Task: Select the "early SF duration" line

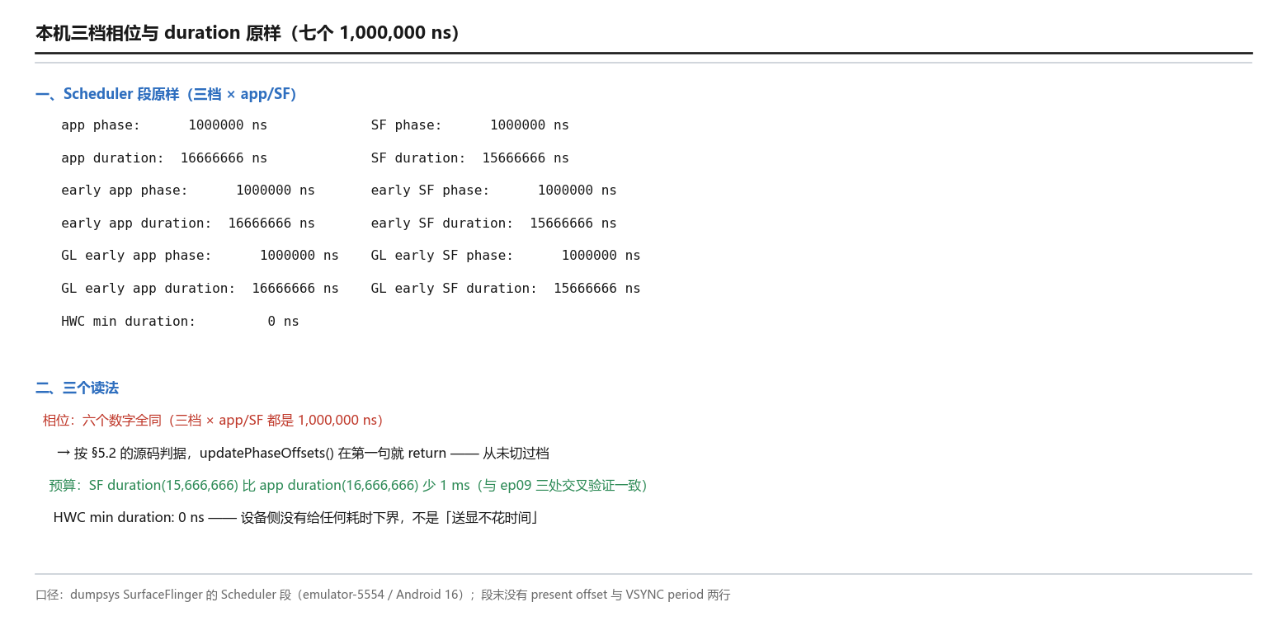Action: [x=494, y=223]
